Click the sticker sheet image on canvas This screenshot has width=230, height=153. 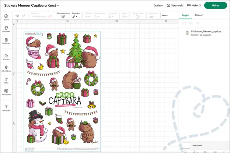pos(62,91)
